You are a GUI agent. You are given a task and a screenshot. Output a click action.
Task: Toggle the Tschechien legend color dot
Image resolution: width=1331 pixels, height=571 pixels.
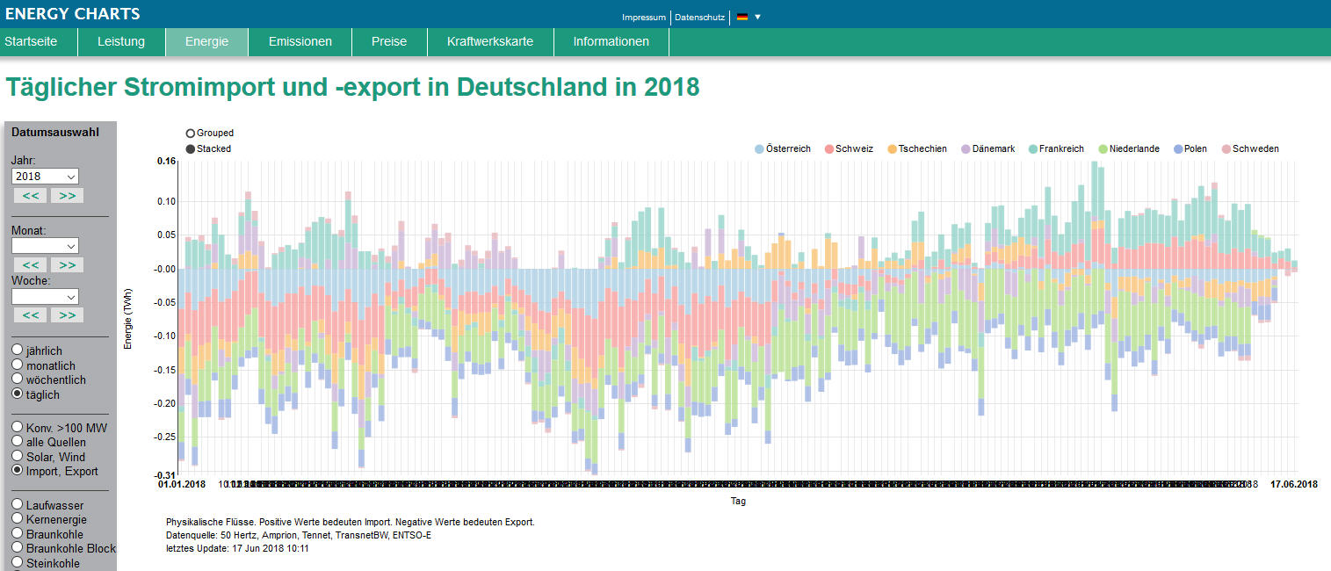point(893,149)
